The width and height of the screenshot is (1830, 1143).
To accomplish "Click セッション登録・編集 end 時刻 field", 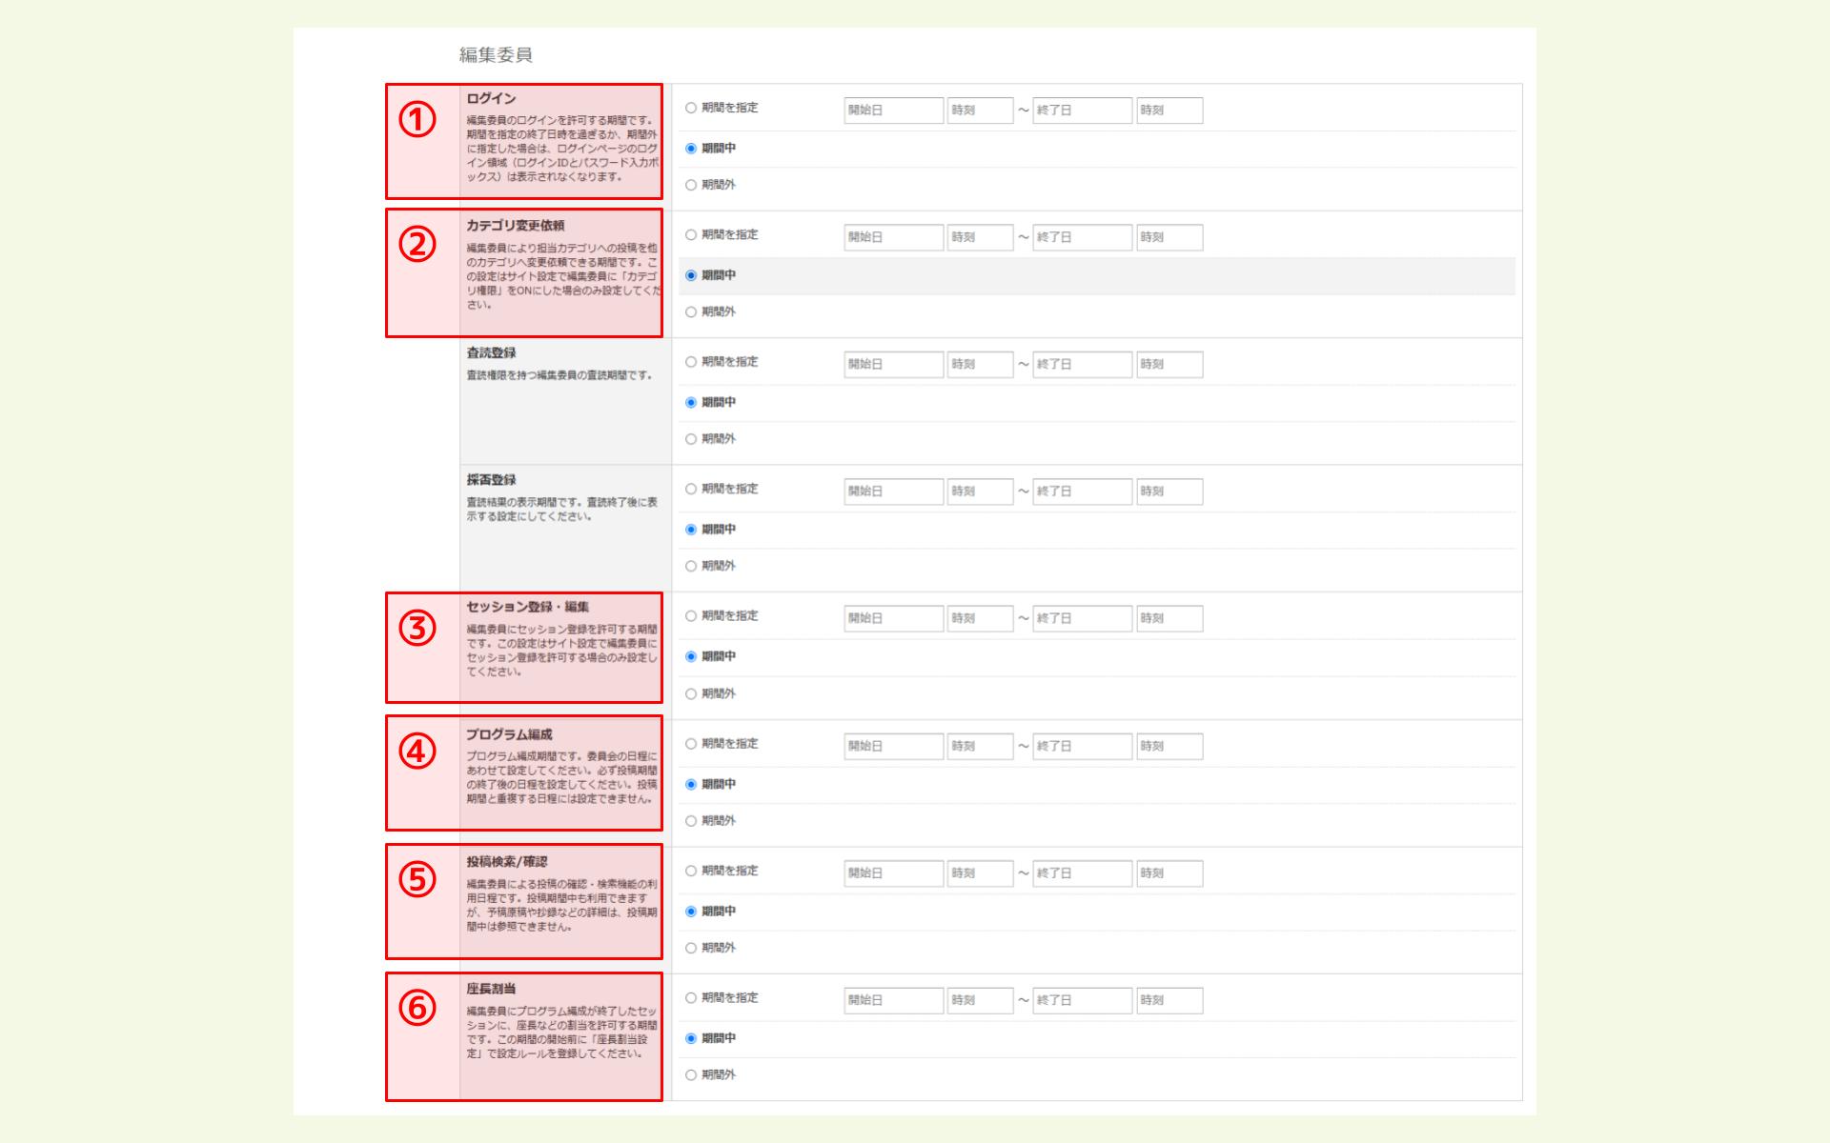I will [1169, 619].
